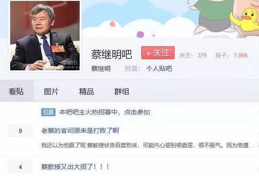This screenshot has height=176, width=259.
Task: Open the 本吧吧主火热招募中 recruitment link
Action: tap(104, 112)
